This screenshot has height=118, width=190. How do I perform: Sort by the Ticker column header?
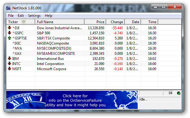[21, 22]
